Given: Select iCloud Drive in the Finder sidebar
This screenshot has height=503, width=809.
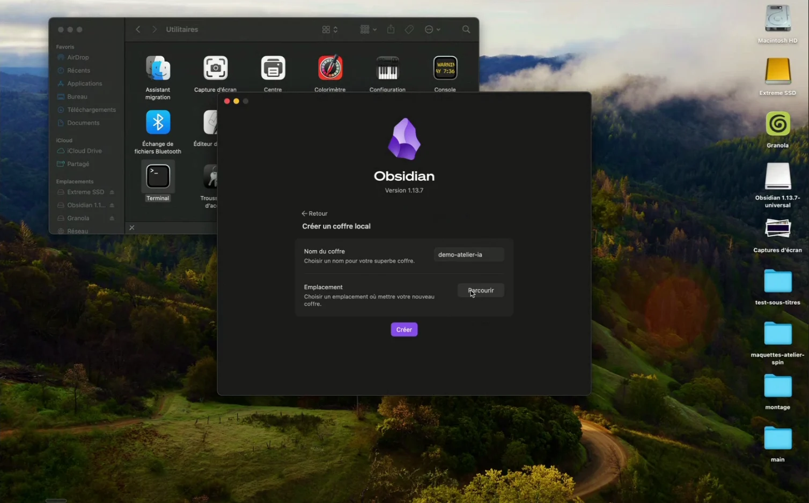Looking at the screenshot, I should point(84,151).
